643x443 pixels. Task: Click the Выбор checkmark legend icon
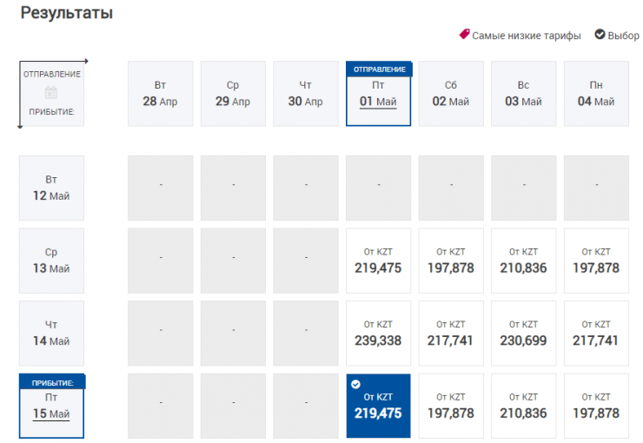pyautogui.click(x=600, y=35)
